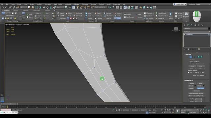Open the Utilities wrench icon in command panel
The image size is (211, 118).
tap(202, 25)
